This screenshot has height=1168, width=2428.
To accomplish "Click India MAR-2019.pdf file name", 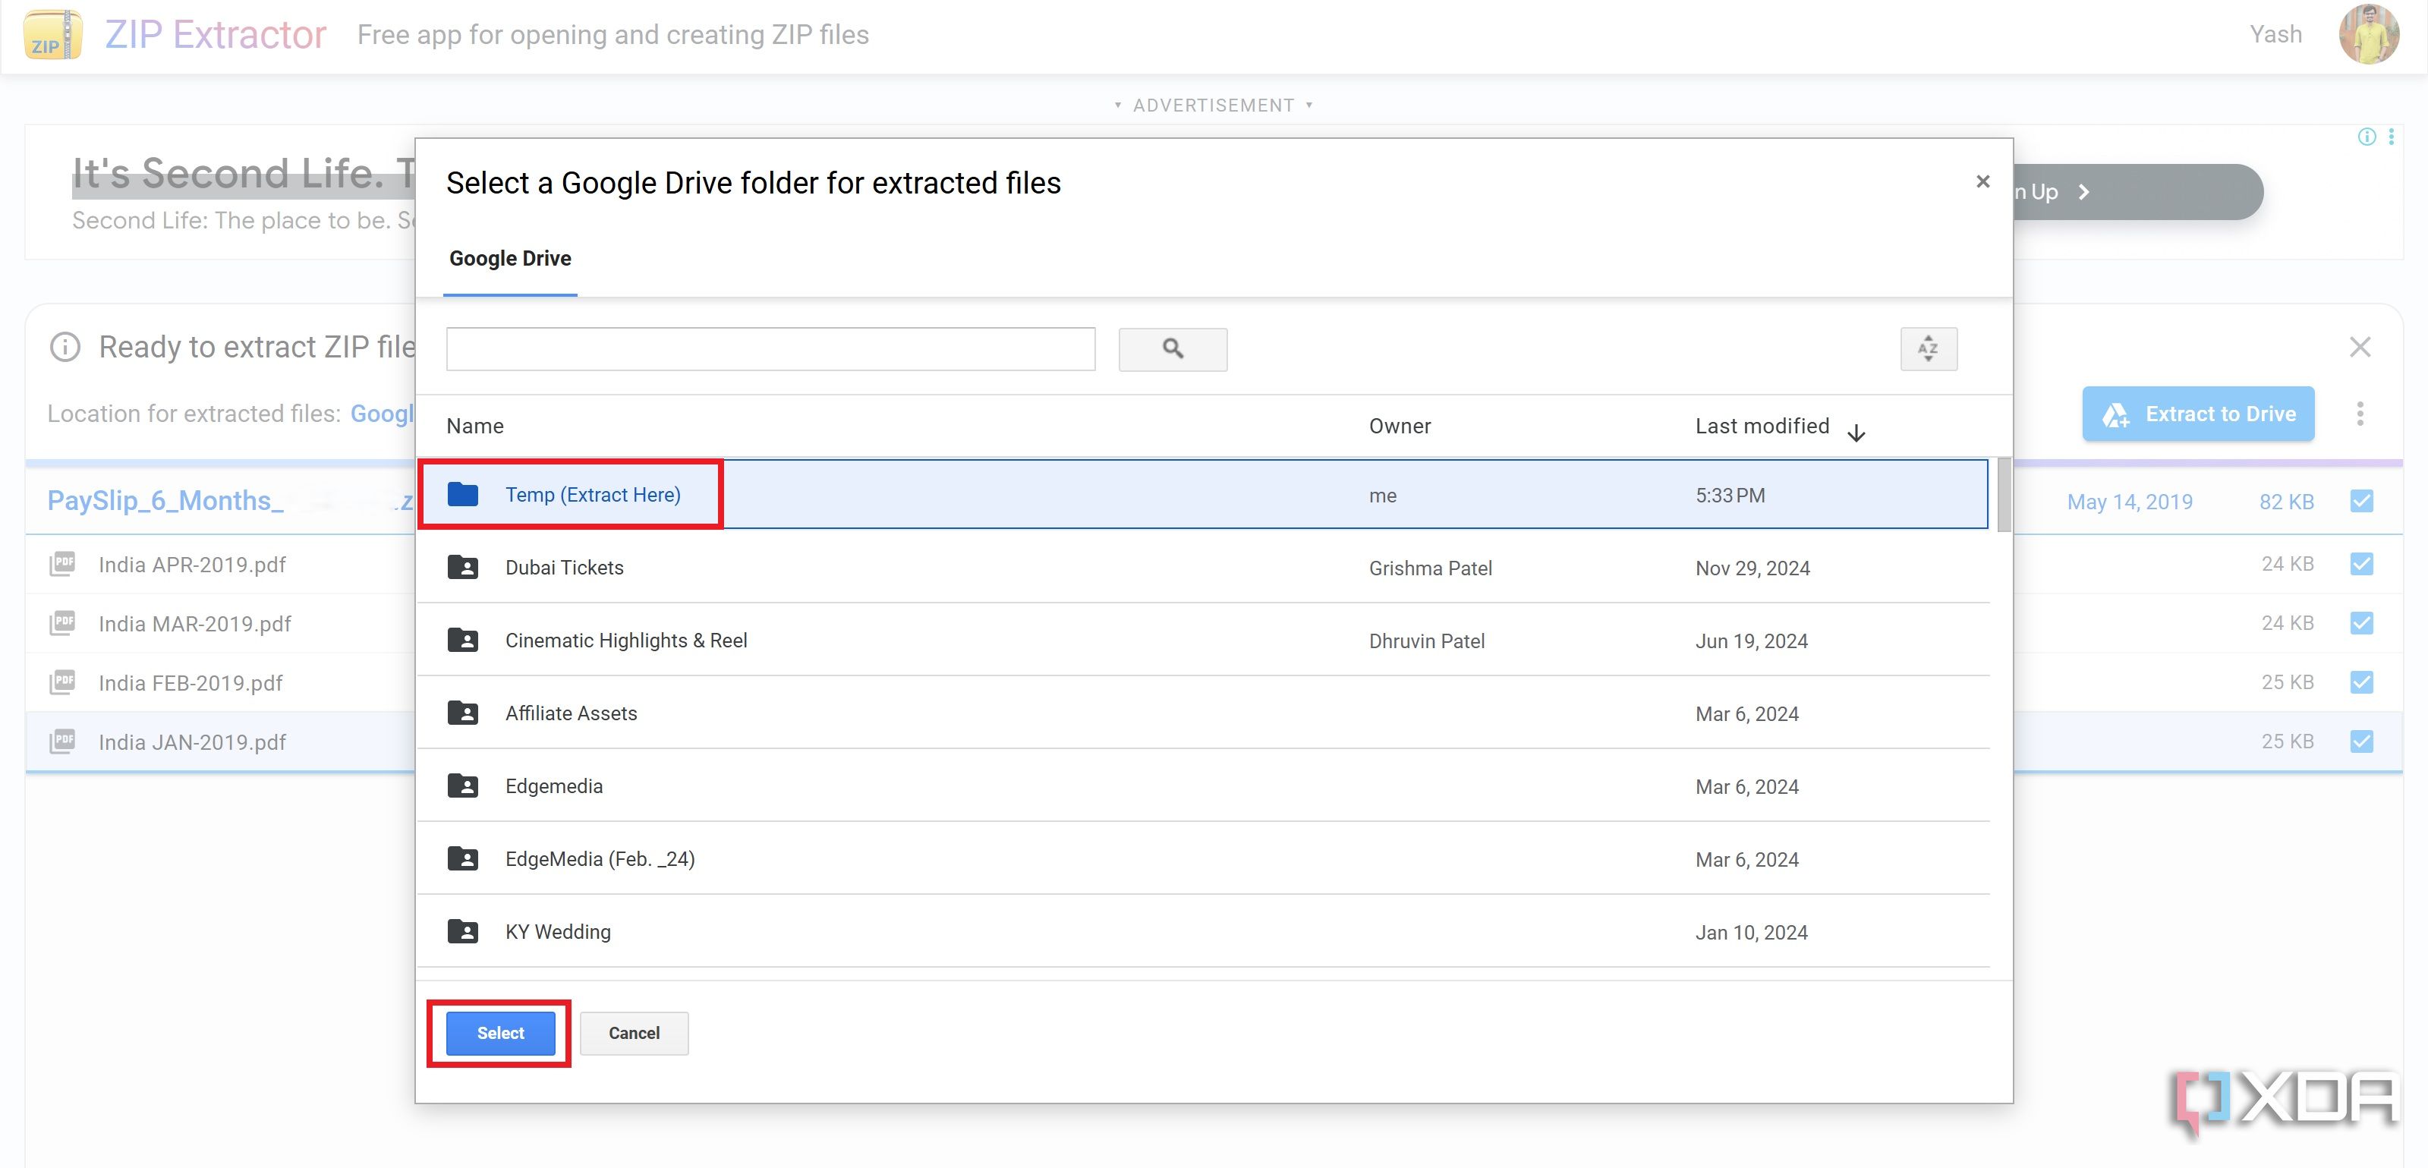I will [x=194, y=624].
